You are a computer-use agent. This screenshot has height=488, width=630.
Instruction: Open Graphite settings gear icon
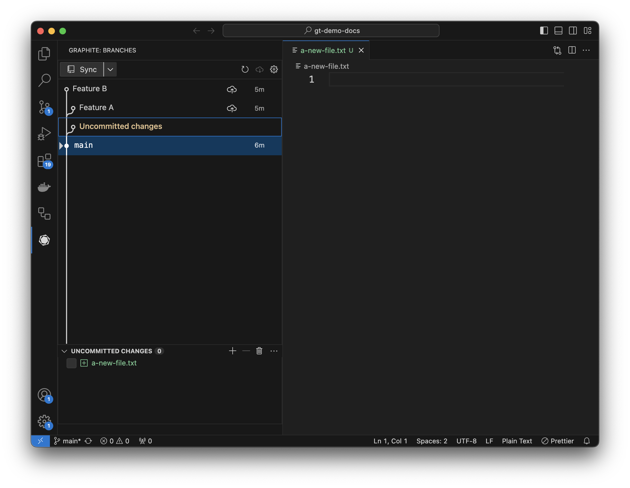[x=274, y=70]
